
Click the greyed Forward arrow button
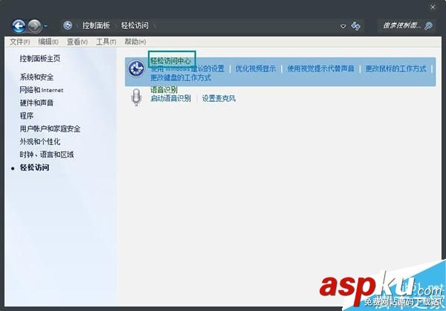[x=35, y=26]
